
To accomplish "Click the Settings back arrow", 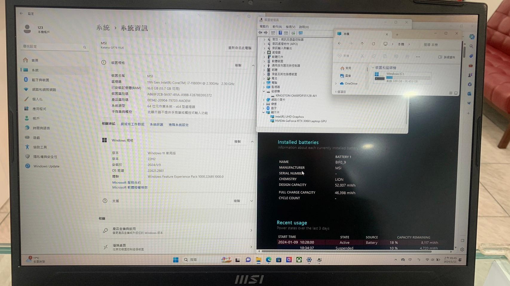I will 22,13.
